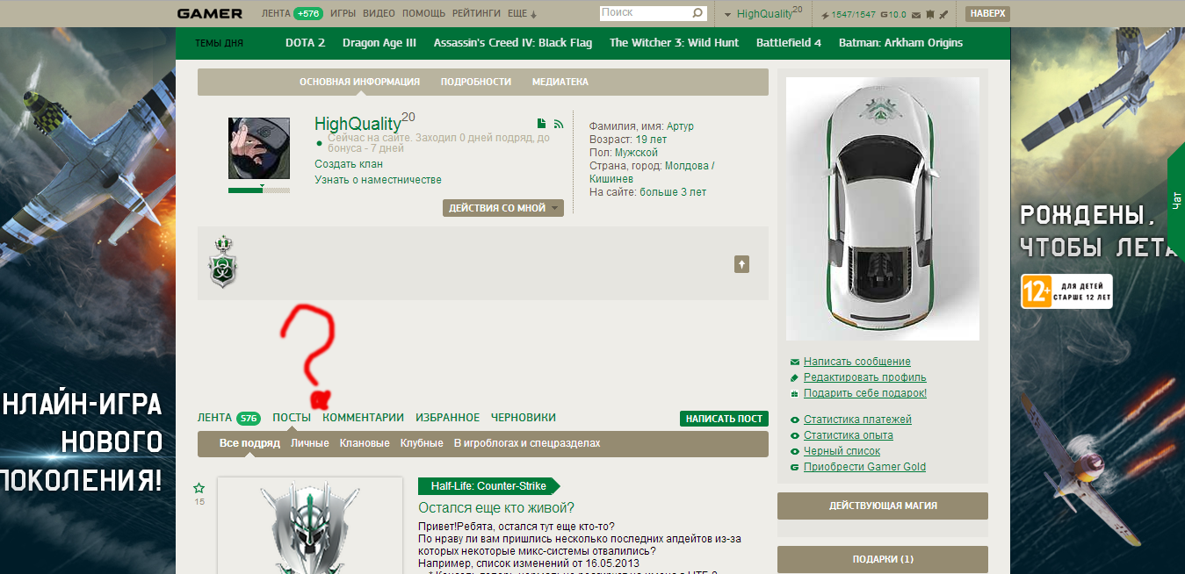The height and width of the screenshot is (574, 1185).
Task: Click the search magnifier icon
Action: pyautogui.click(x=697, y=13)
